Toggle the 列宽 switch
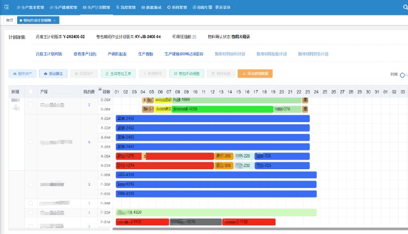The width and height of the screenshot is (408, 234). click(404, 75)
